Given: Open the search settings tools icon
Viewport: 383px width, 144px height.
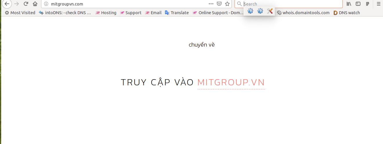Looking at the screenshot, I should tap(270, 11).
